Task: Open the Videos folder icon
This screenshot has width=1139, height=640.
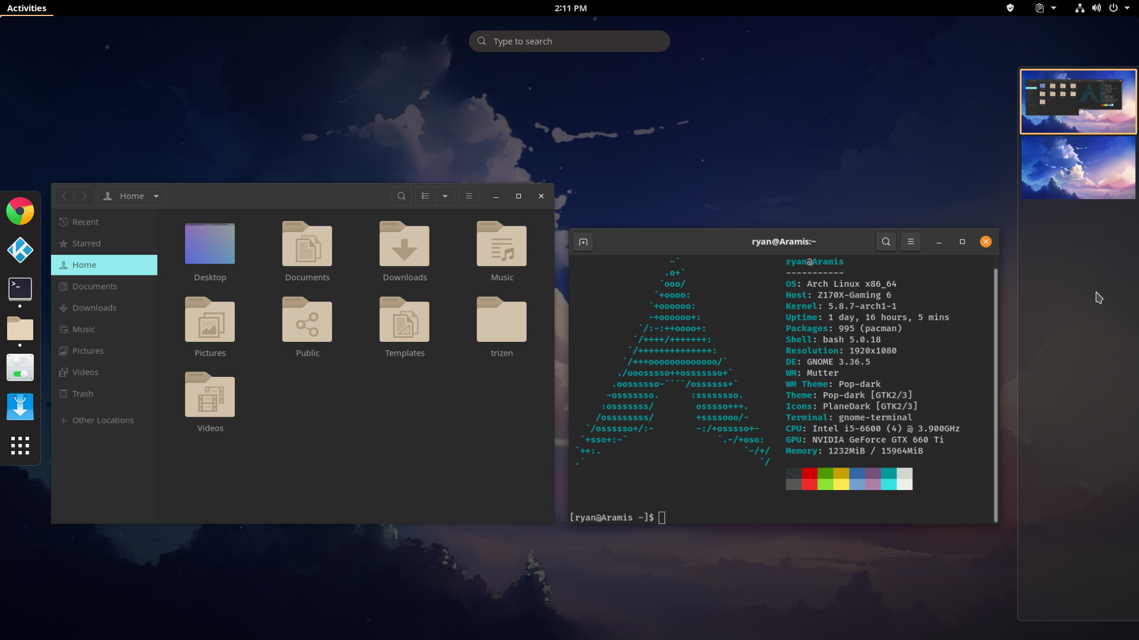Action: click(210, 395)
